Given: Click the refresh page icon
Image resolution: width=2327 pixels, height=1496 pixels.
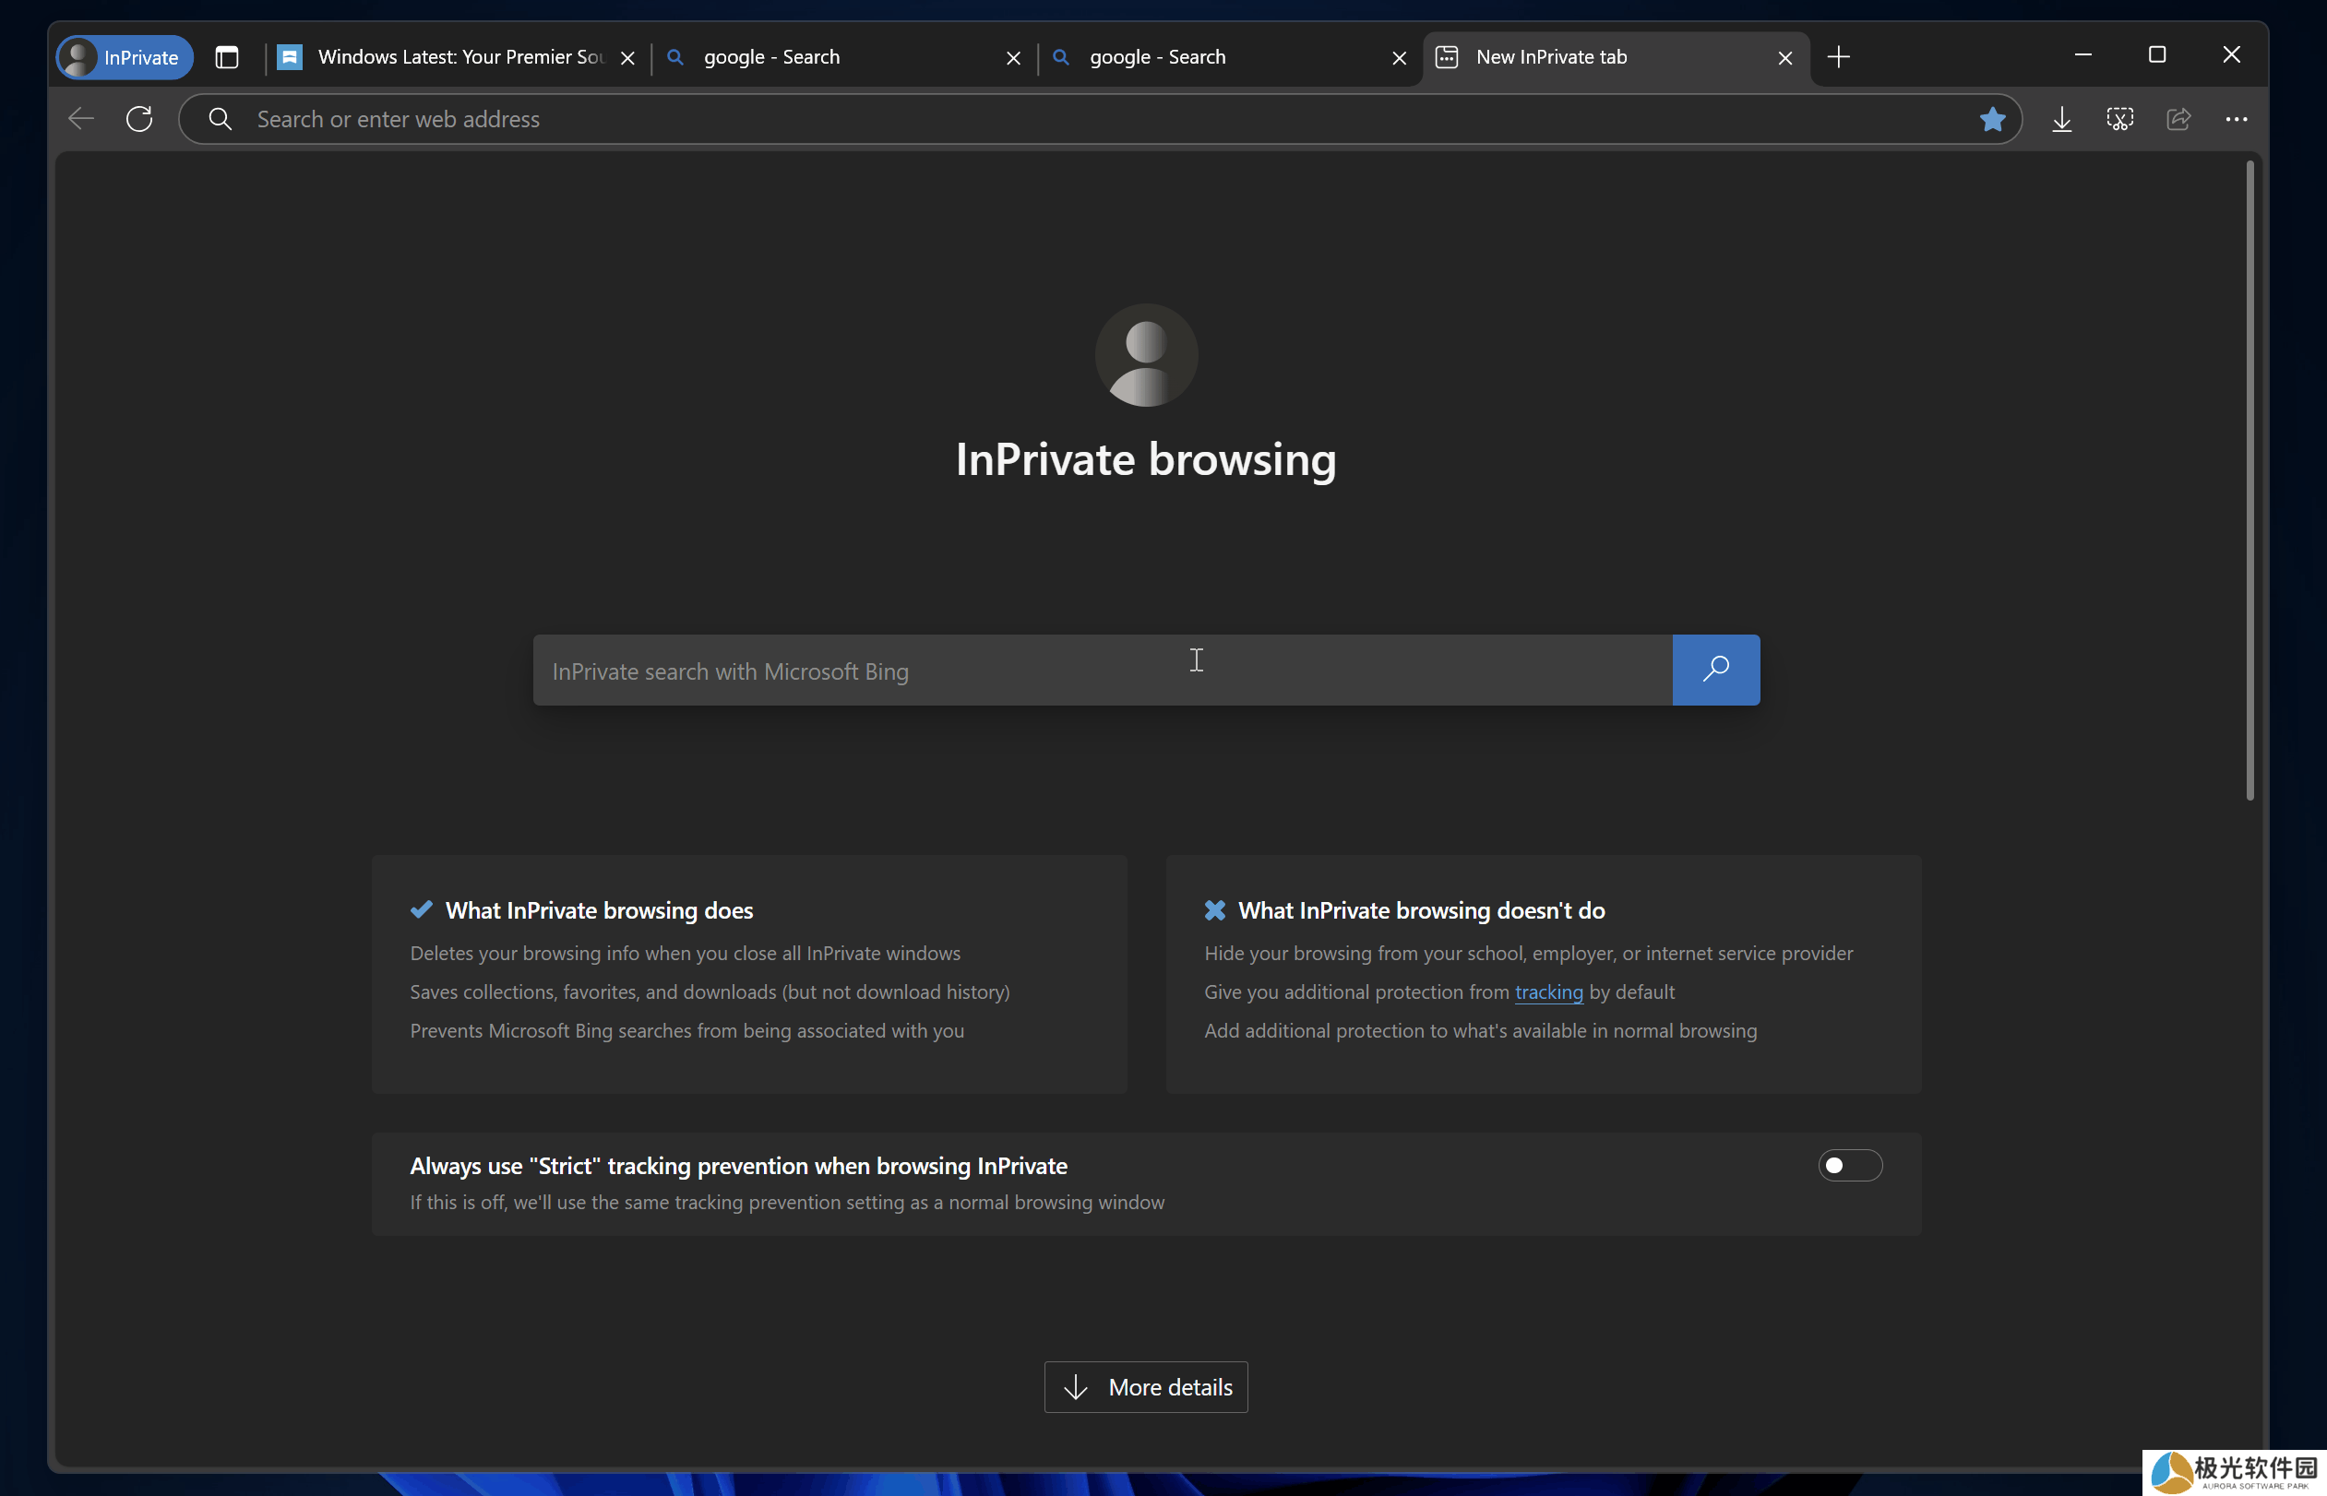Looking at the screenshot, I should (x=140, y=120).
